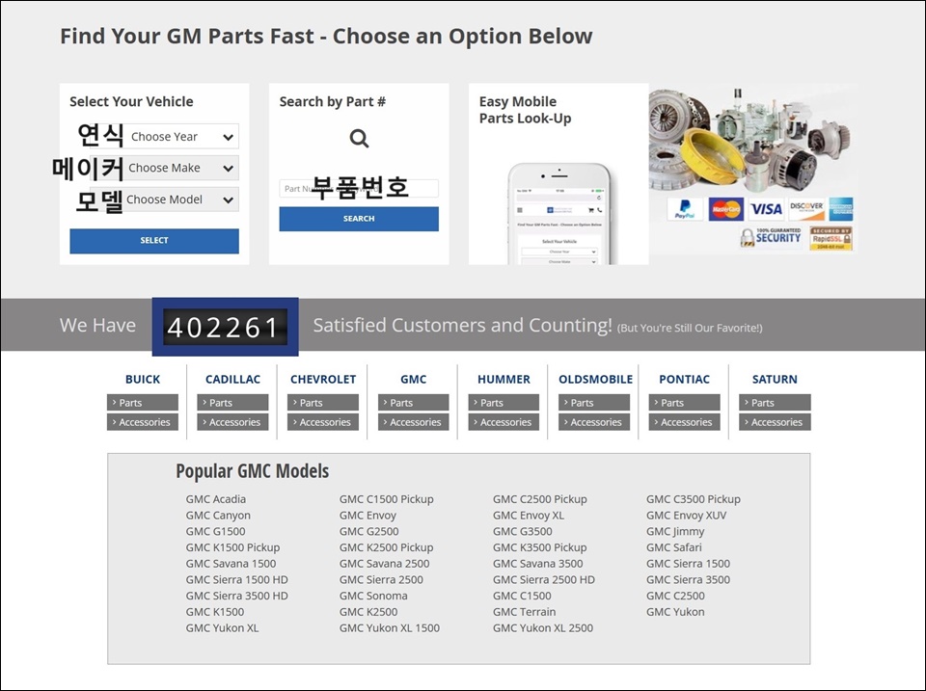
Task: Open Accessories under Chevrolet
Action: coord(323,422)
